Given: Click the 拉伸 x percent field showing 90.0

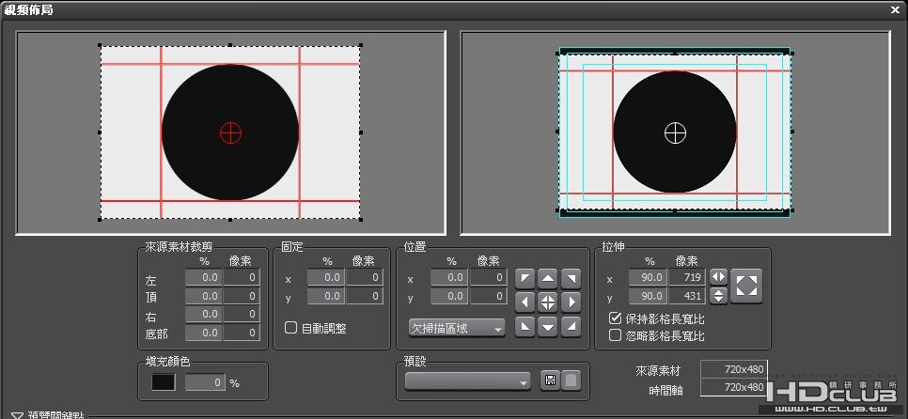Looking at the screenshot, I should click(648, 277).
